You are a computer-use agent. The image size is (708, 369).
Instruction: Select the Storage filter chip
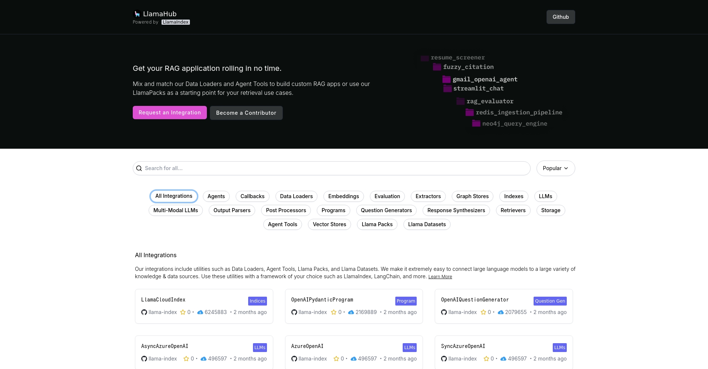[551, 210]
